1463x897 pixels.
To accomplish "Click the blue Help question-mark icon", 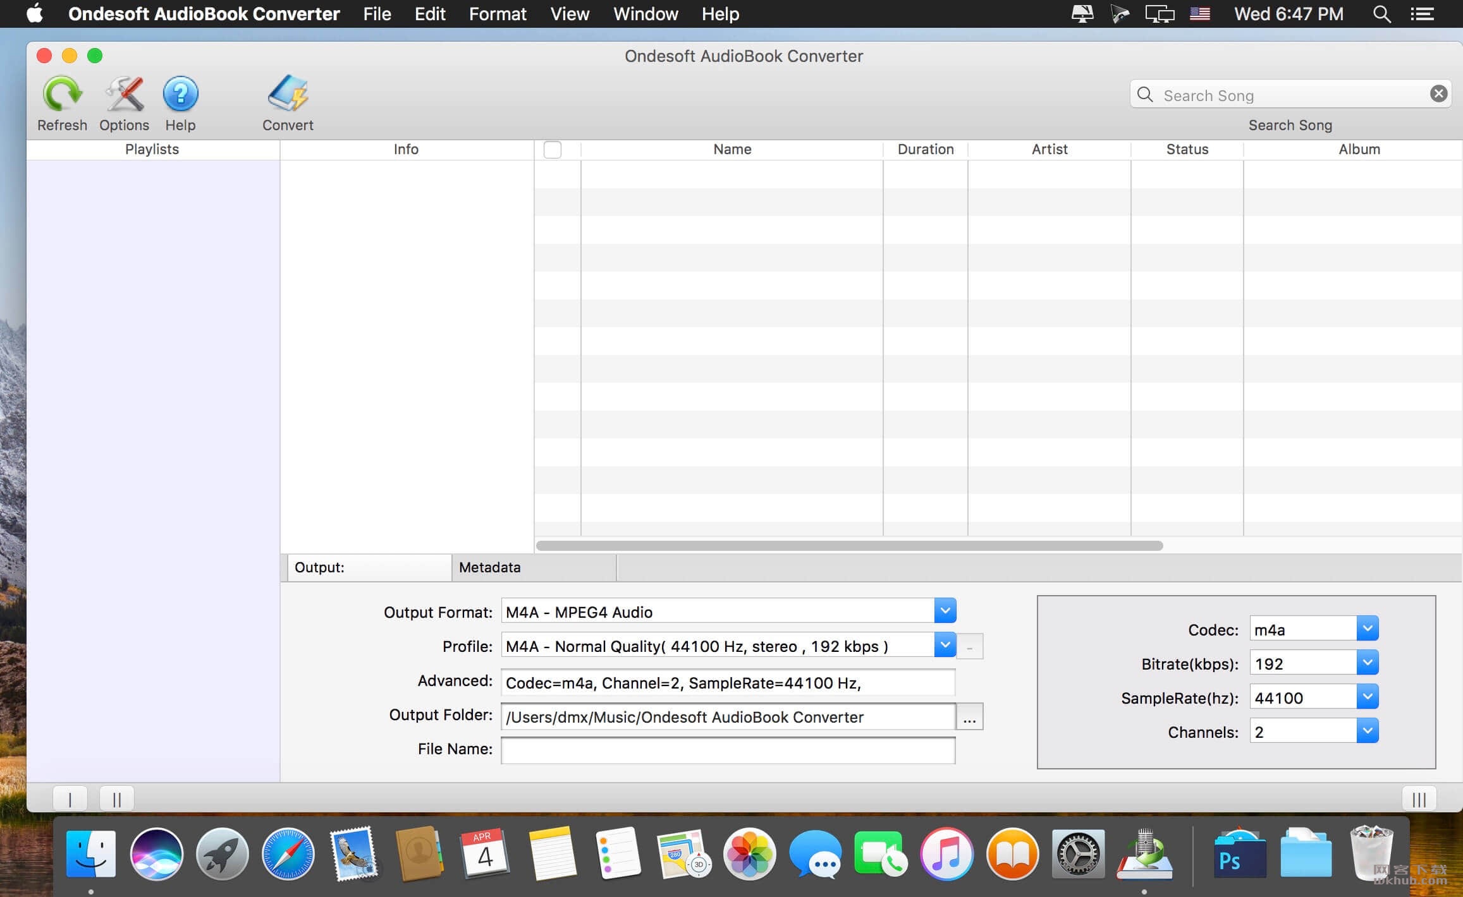I will click(180, 94).
